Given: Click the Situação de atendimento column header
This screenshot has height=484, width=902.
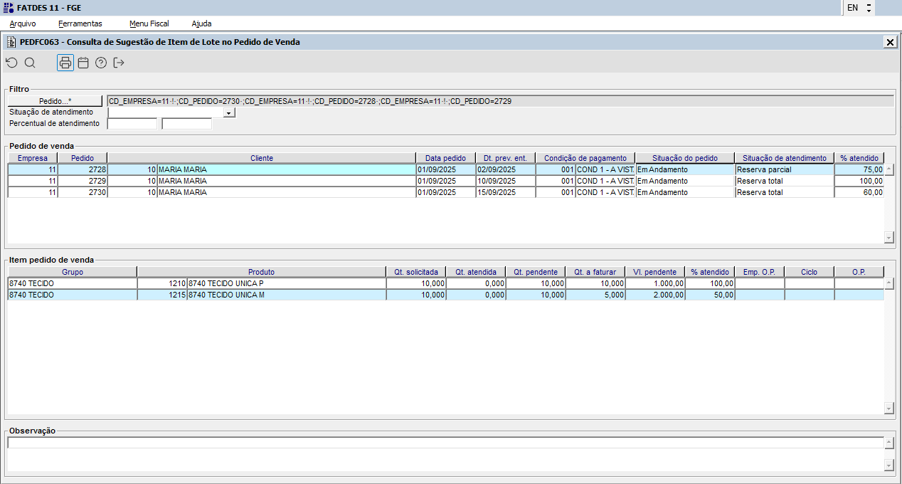Looking at the screenshot, I should 785,158.
